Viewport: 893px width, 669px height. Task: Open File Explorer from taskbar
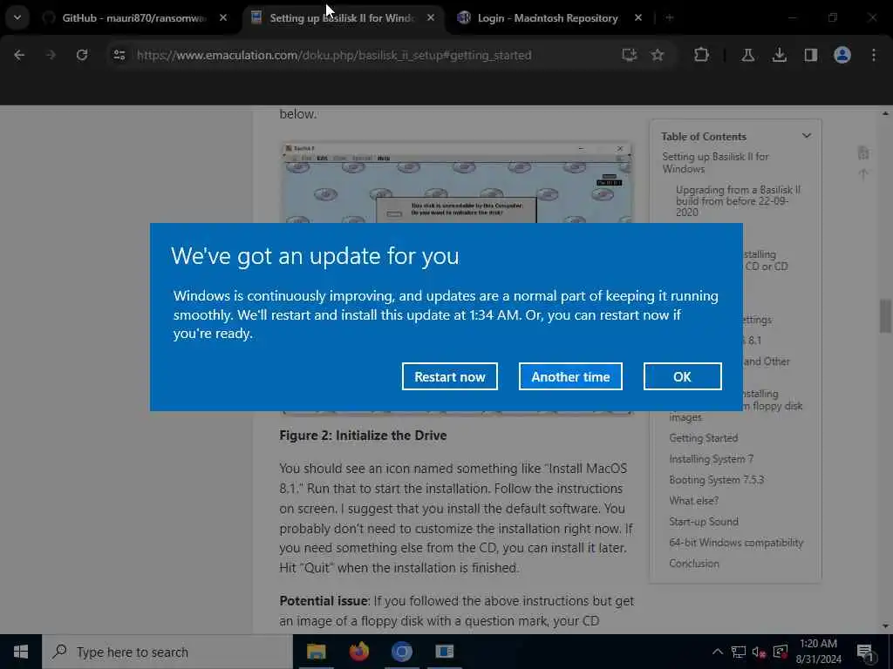pyautogui.click(x=316, y=652)
